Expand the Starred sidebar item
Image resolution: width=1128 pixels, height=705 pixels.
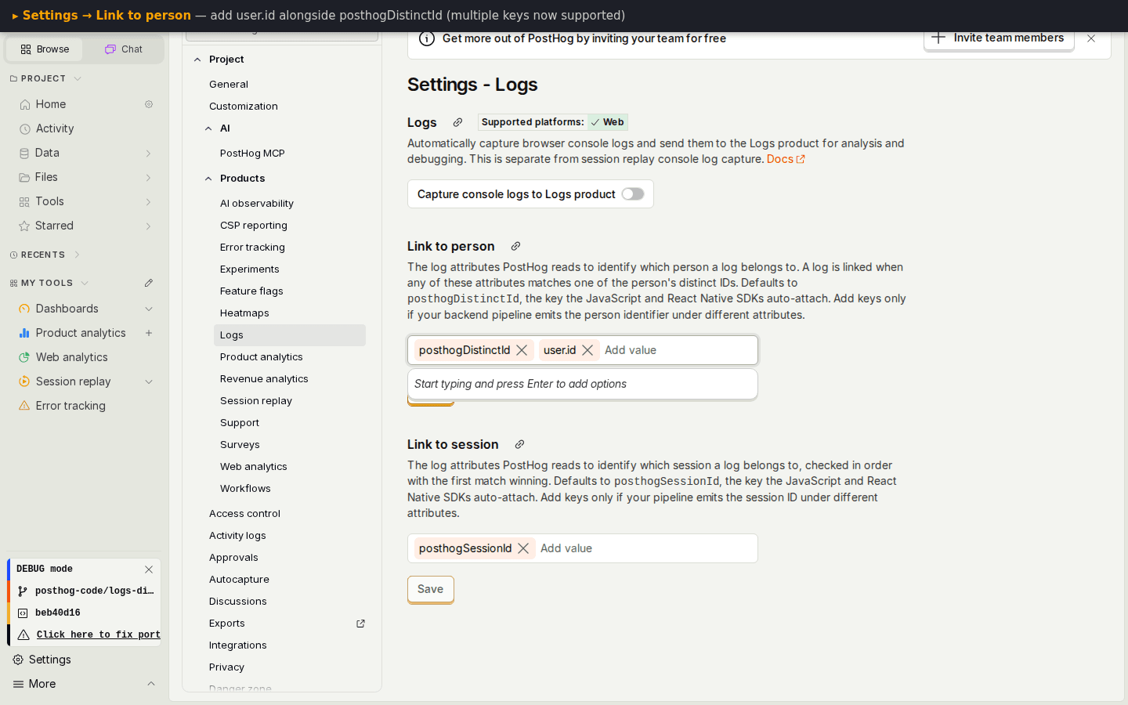click(x=149, y=226)
